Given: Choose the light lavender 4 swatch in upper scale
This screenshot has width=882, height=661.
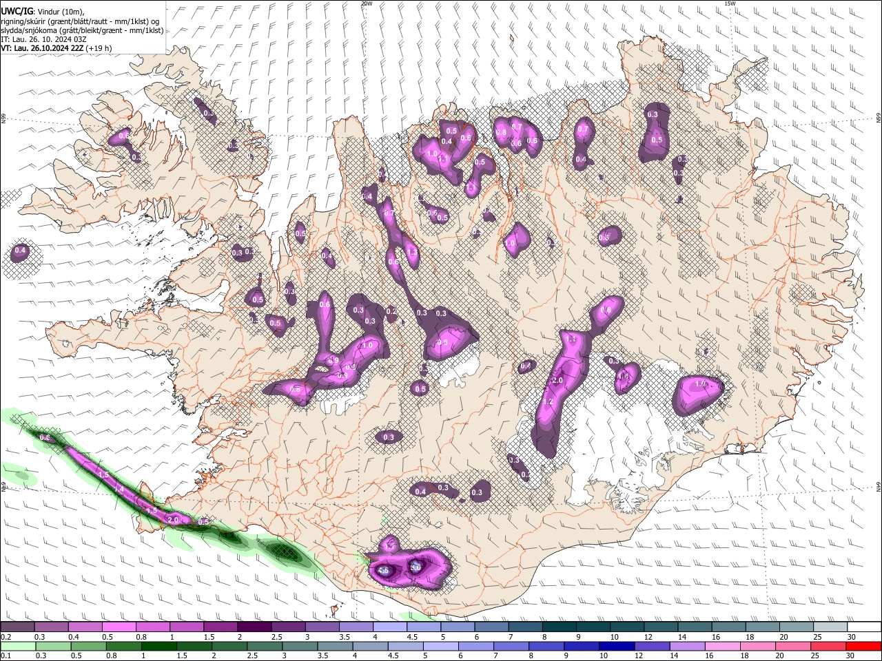Looking at the screenshot, I should pyautogui.click(x=389, y=627).
